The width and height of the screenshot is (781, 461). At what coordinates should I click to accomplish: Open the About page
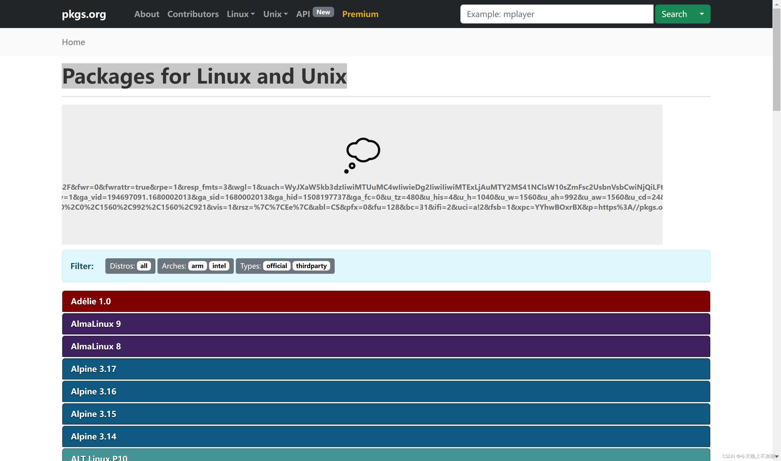[146, 14]
